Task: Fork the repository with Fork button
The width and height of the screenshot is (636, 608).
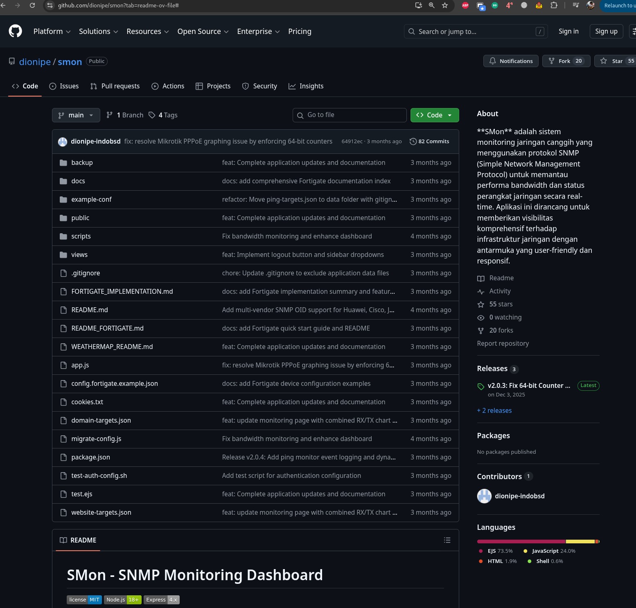Action: click(566, 61)
